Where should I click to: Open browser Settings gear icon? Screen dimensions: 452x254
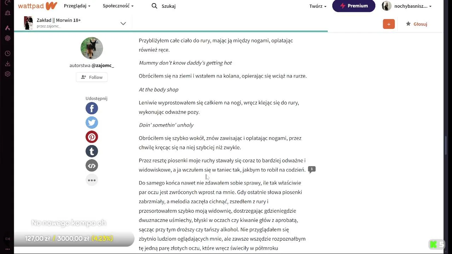coord(8,74)
